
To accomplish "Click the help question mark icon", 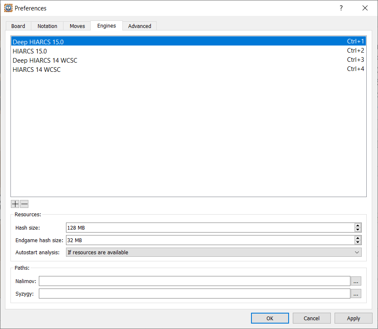I will pyautogui.click(x=341, y=8).
